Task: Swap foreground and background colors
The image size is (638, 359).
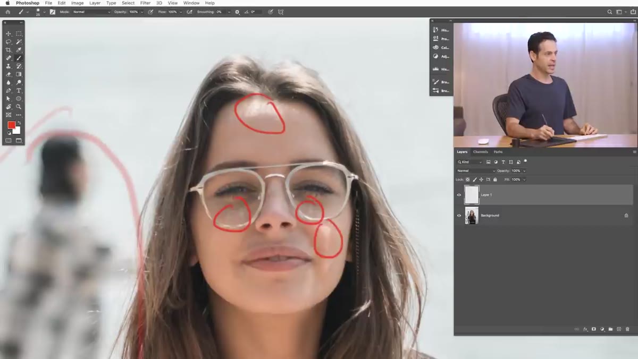Action: click(19, 123)
